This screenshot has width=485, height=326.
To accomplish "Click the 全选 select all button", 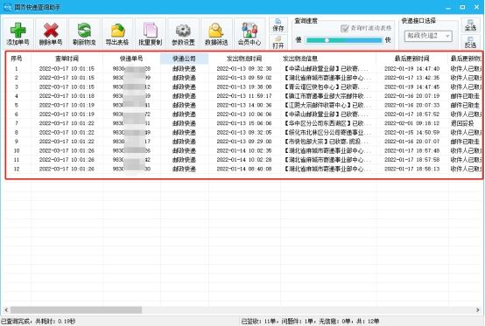I will click(470, 25).
